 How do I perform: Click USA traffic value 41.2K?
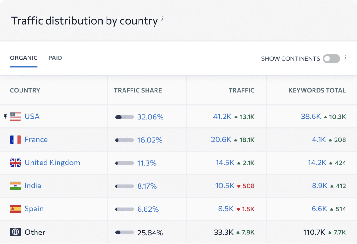click(x=222, y=117)
